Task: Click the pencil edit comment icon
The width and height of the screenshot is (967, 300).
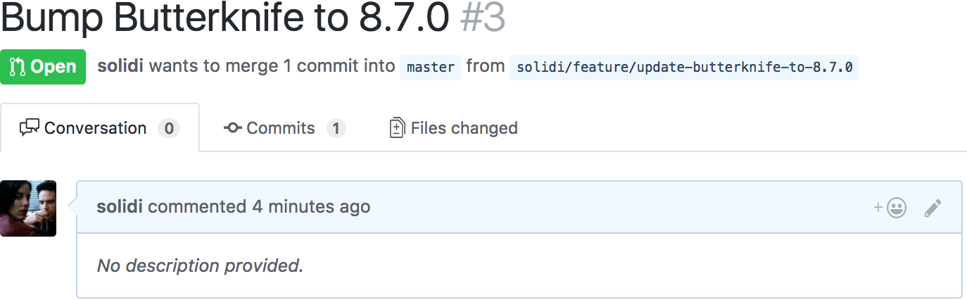Action: click(933, 208)
